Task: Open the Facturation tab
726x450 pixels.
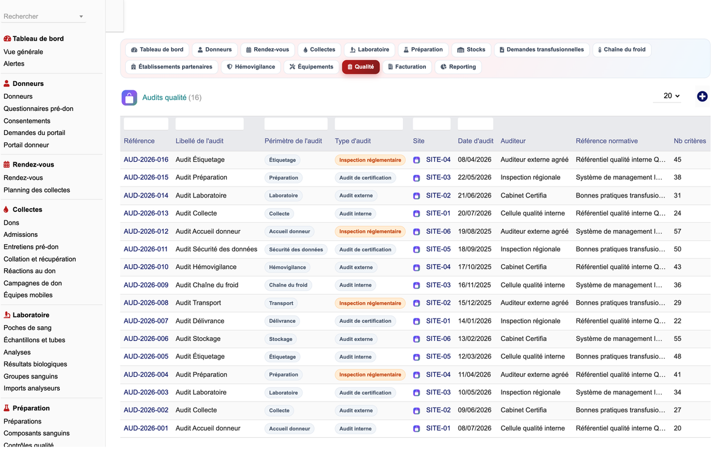Action: (407, 67)
